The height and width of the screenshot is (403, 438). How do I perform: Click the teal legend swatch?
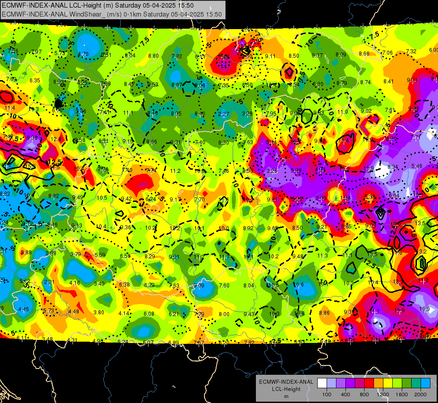(x=416, y=383)
